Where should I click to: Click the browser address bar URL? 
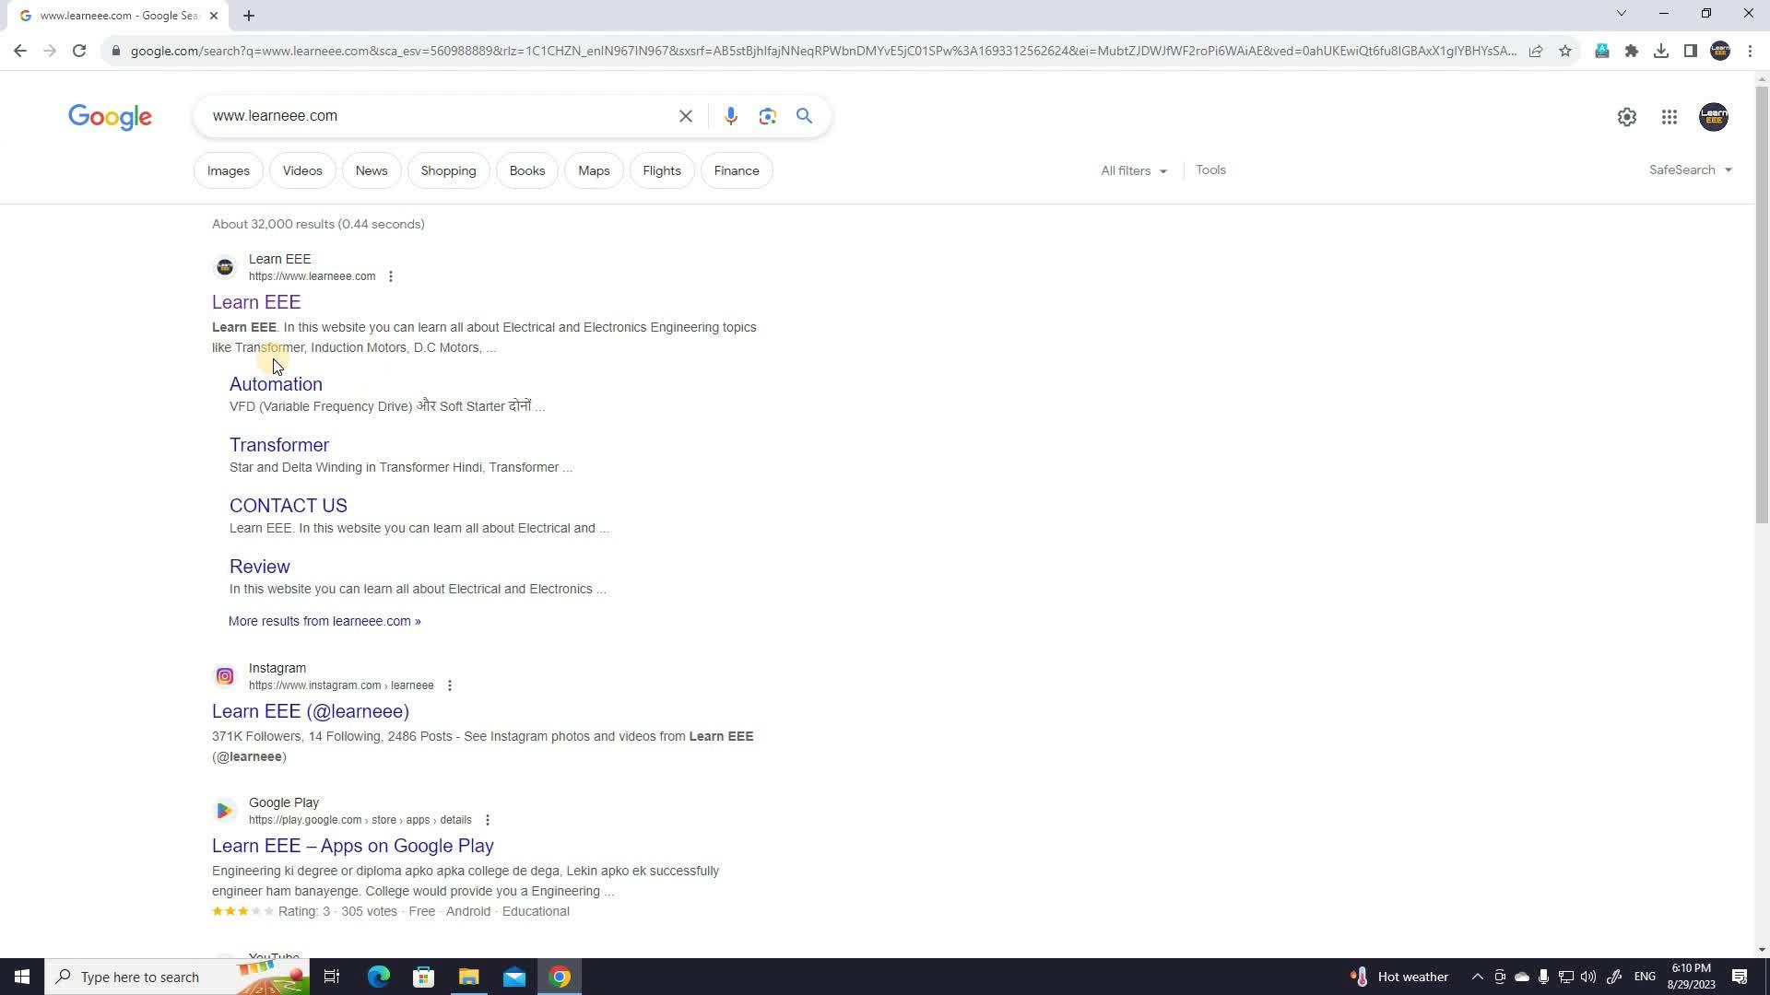[x=822, y=51]
